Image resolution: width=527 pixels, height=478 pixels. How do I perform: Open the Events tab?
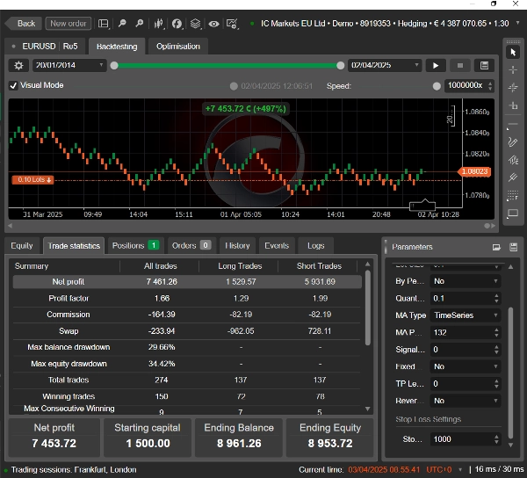[x=277, y=246]
